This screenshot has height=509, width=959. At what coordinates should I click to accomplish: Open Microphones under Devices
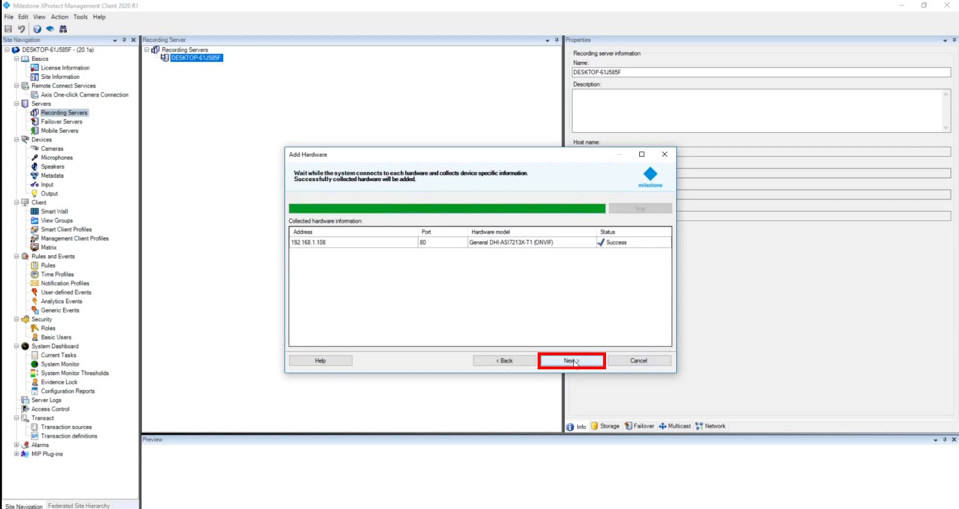(57, 158)
